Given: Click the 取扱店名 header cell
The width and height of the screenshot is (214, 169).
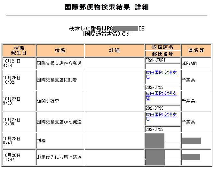Looking at the screenshot, I should [x=162, y=47].
